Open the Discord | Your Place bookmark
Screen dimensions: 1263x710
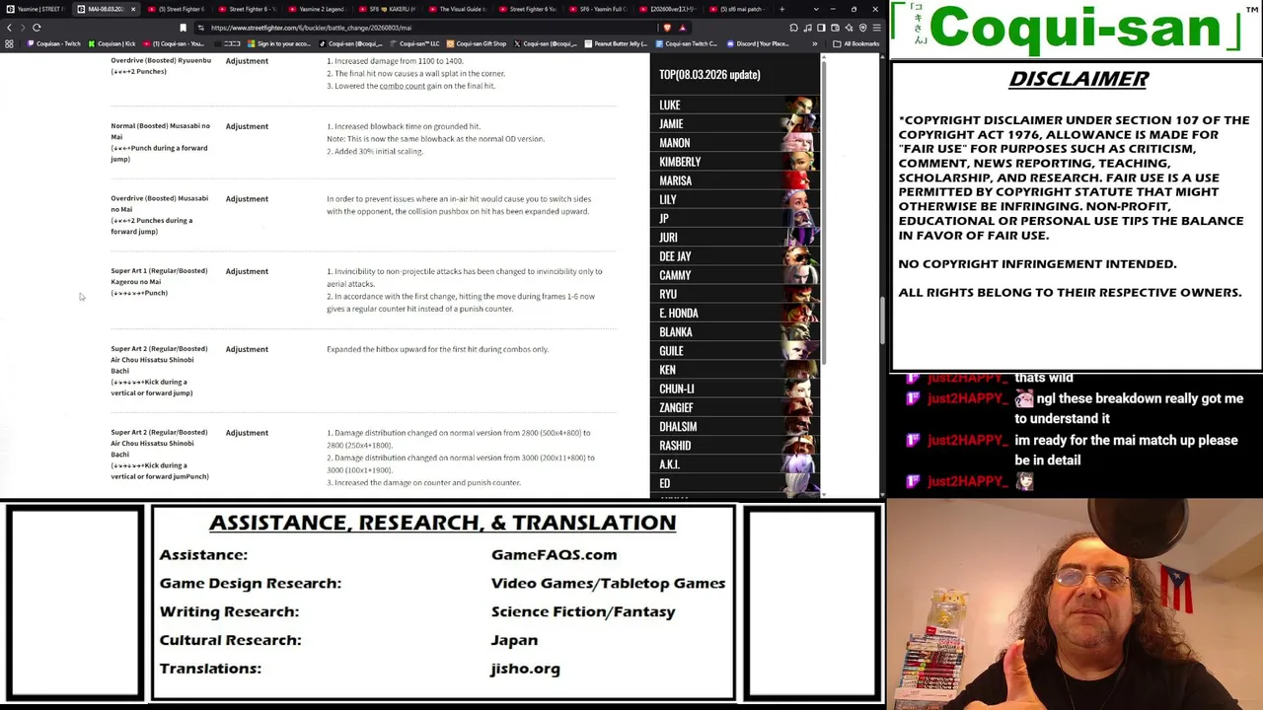pyautogui.click(x=757, y=43)
